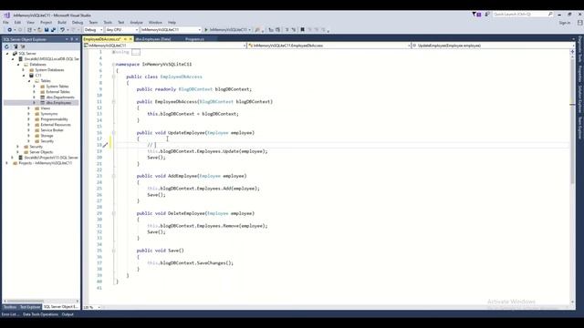Click the Save file toolbar icon

[47, 30]
